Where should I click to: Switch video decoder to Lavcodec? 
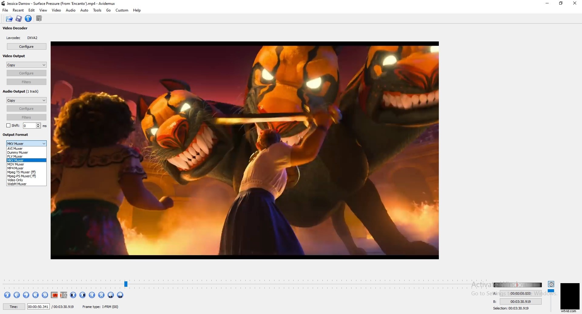(13, 38)
